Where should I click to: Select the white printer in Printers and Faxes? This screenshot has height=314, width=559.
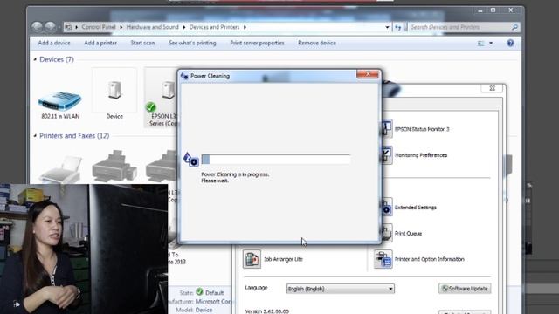coord(60,169)
